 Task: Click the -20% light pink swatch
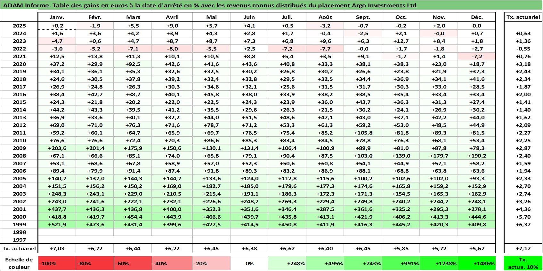(211, 263)
